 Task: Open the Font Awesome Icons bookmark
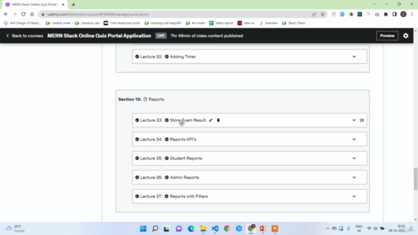point(122,23)
